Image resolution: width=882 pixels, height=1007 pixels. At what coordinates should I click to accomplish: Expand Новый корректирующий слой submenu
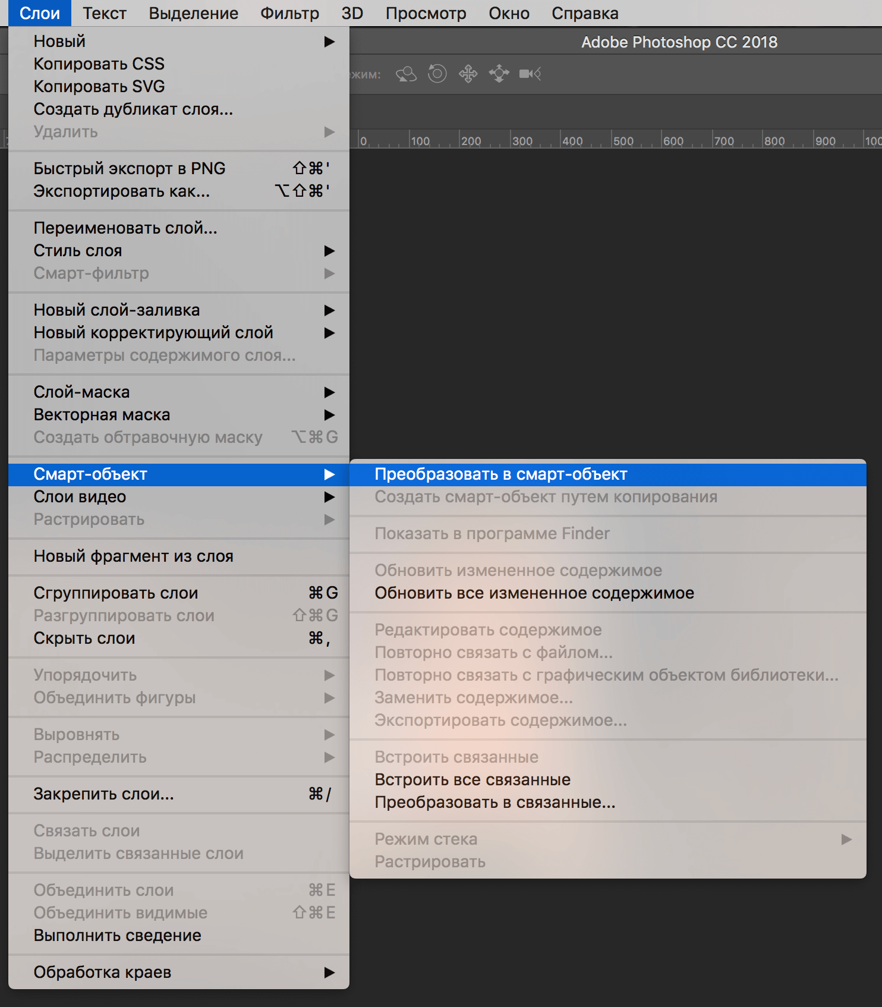tap(179, 333)
